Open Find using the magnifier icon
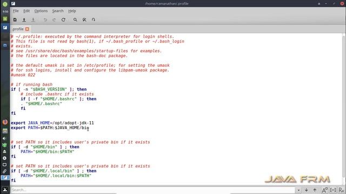Viewport: 346px width, 194px height. pos(75,20)
